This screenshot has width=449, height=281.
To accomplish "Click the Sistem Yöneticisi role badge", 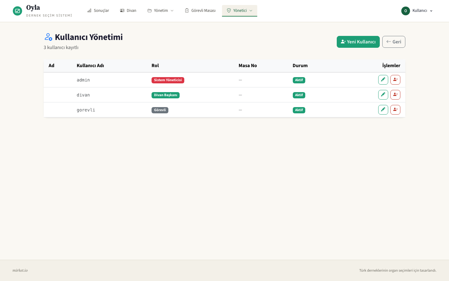I will [168, 80].
